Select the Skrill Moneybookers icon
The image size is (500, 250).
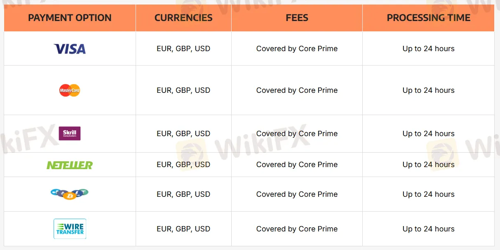tap(70, 133)
